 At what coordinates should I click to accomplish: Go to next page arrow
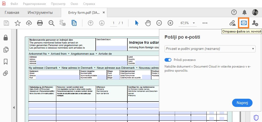tap(102, 23)
